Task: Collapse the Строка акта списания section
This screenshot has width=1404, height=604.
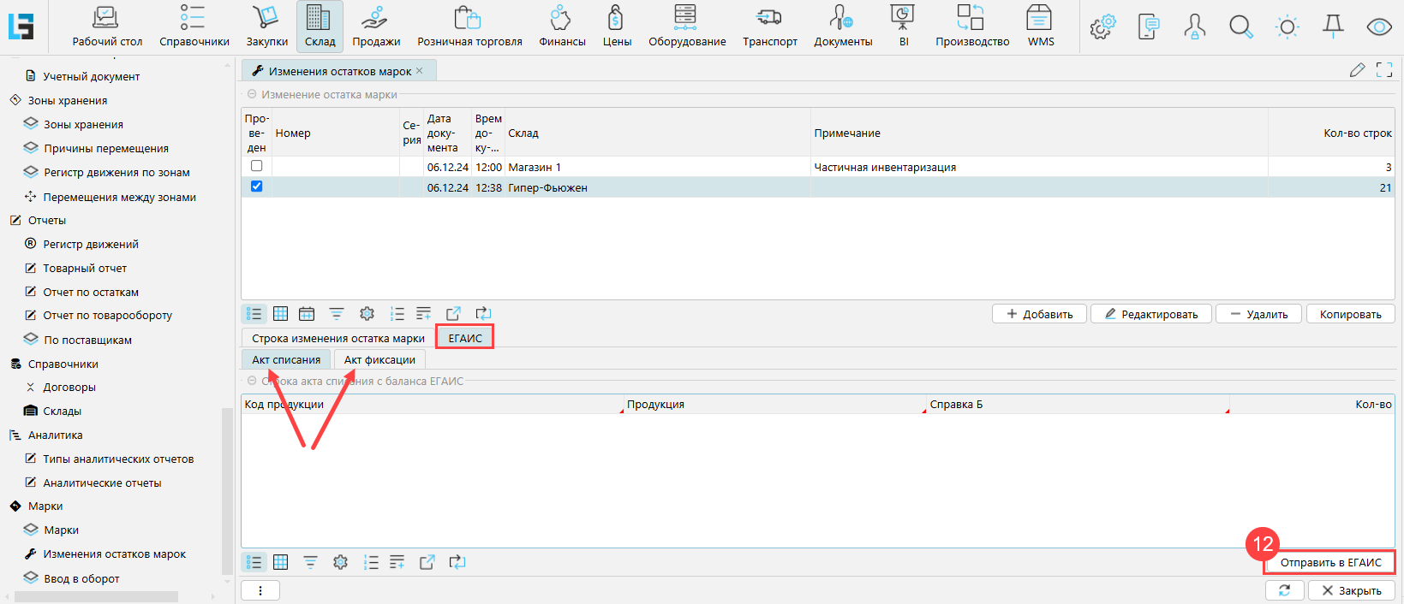Action: point(252,382)
